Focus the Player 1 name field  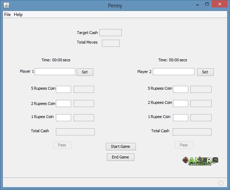(55, 72)
